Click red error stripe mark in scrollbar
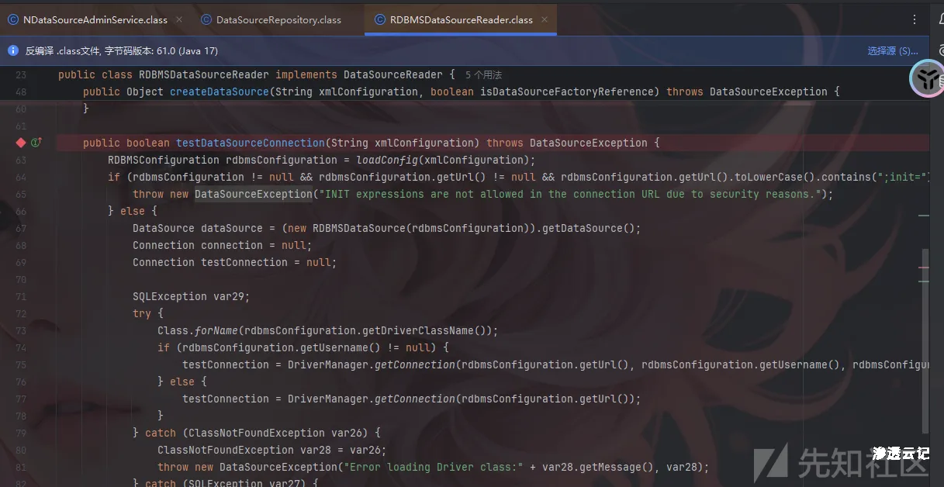 click(x=923, y=267)
